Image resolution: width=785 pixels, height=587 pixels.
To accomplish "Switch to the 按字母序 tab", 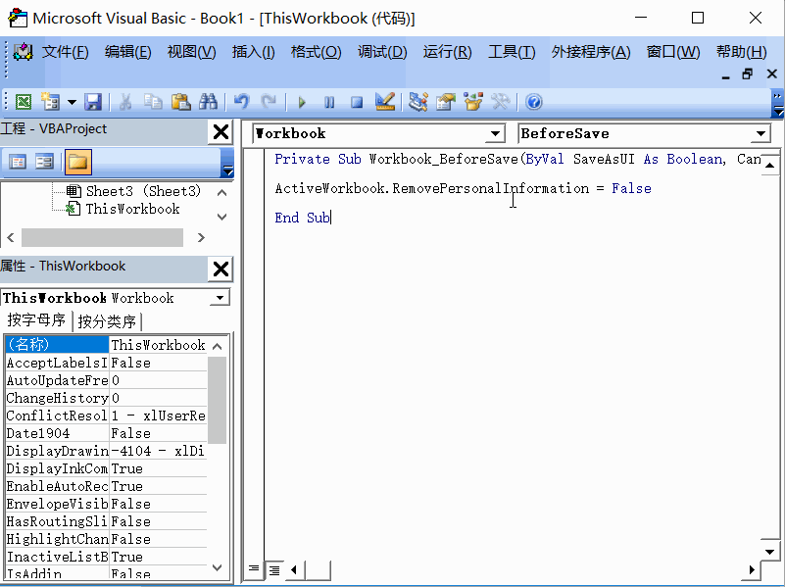I will (36, 320).
